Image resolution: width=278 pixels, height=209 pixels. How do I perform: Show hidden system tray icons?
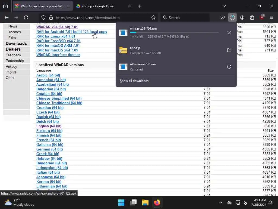point(220,202)
